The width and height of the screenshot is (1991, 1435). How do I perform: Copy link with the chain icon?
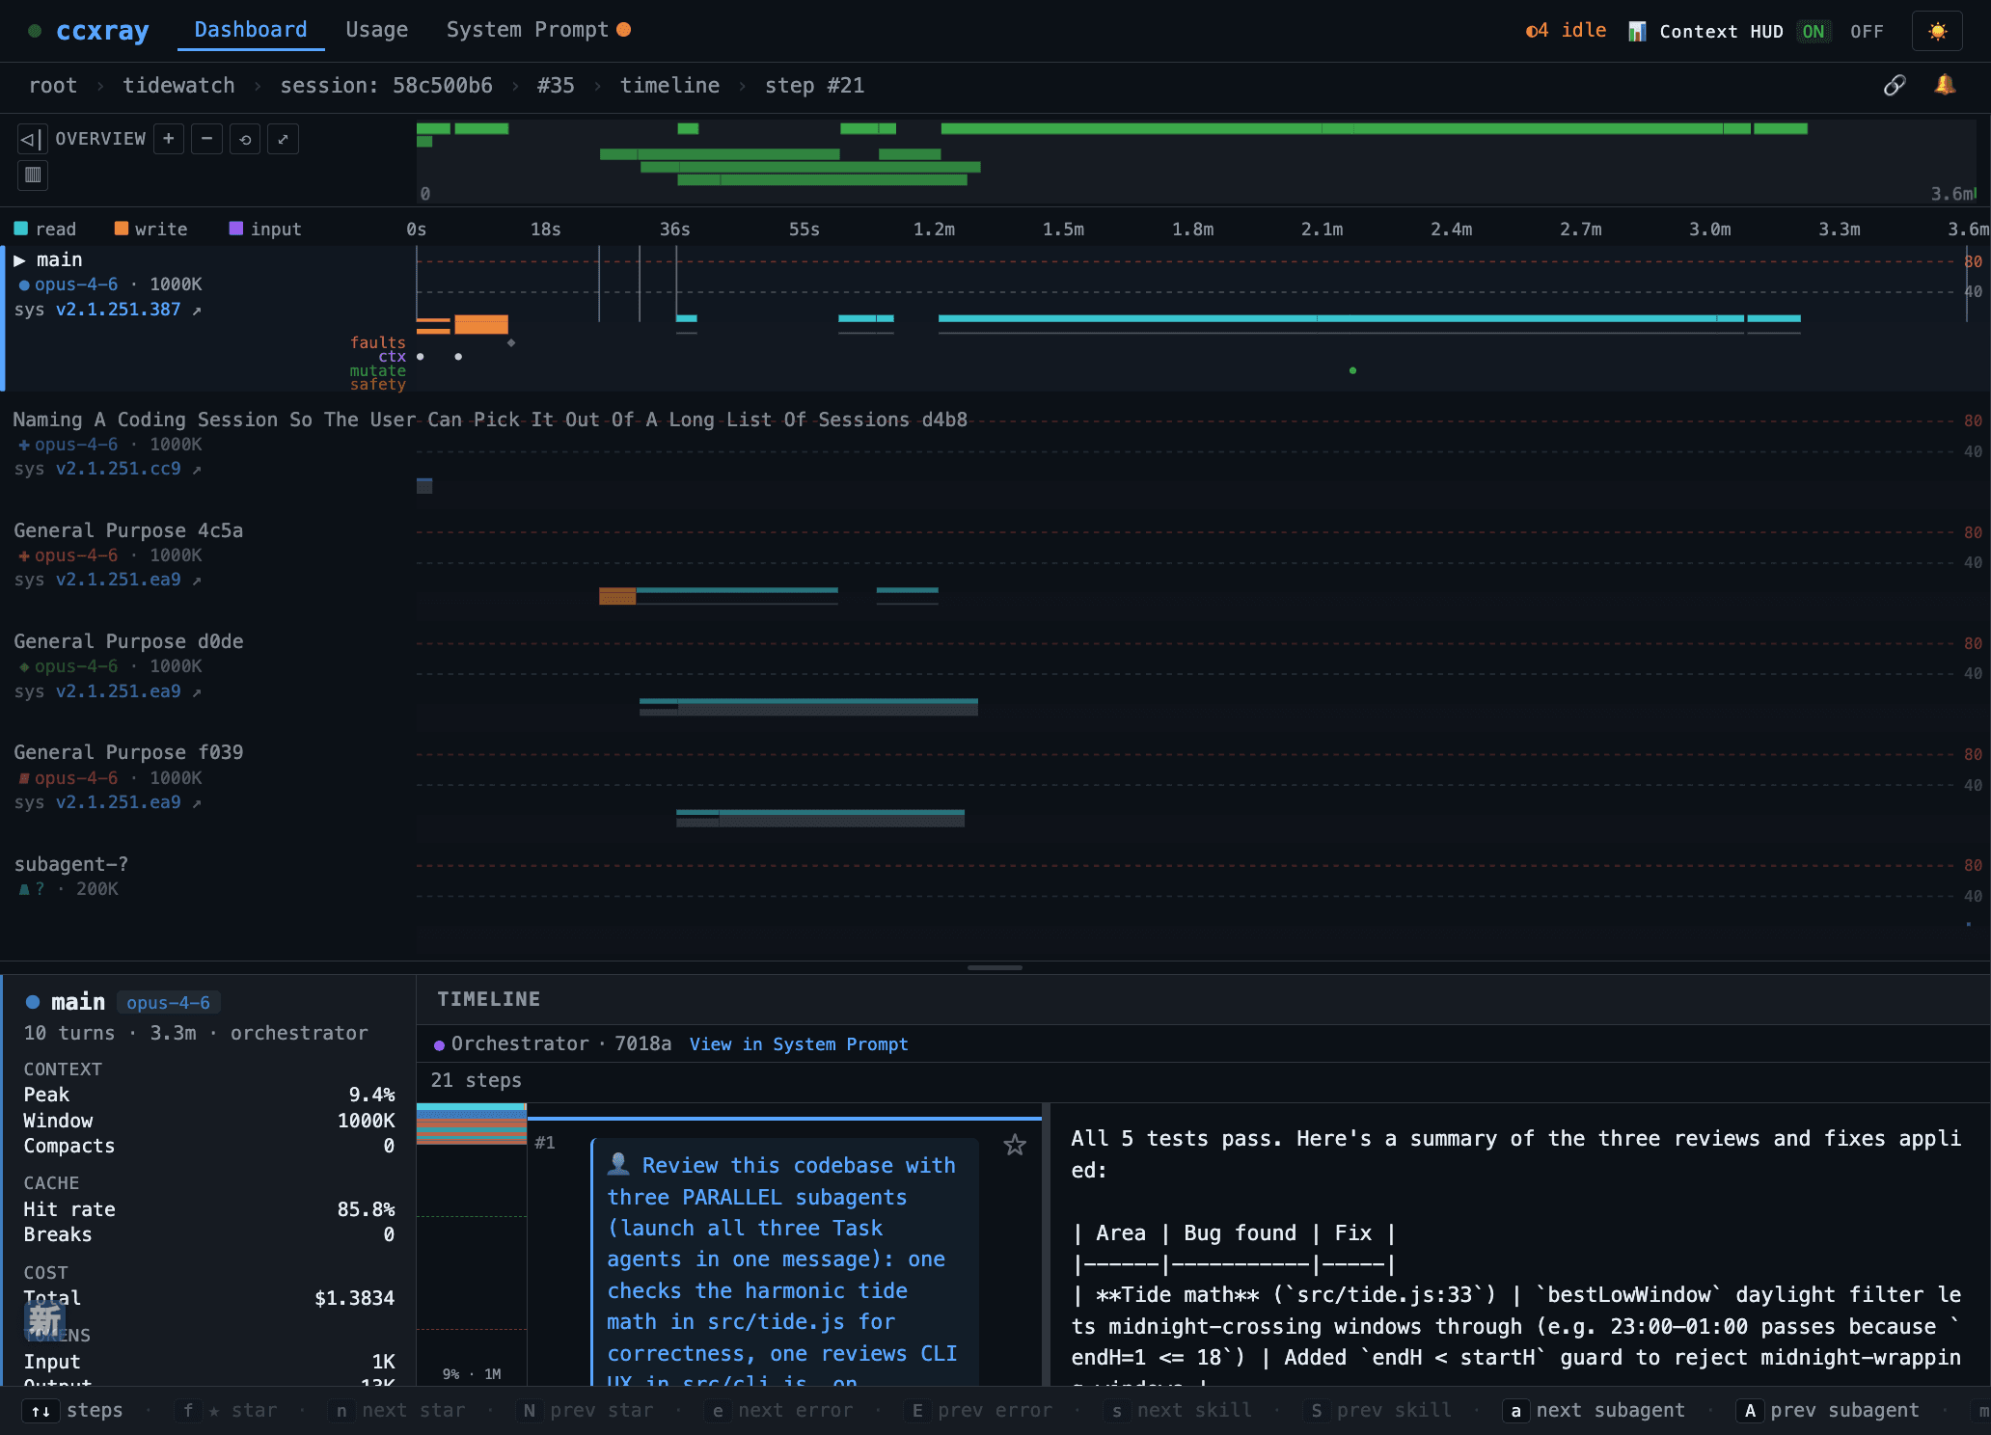tap(1895, 86)
